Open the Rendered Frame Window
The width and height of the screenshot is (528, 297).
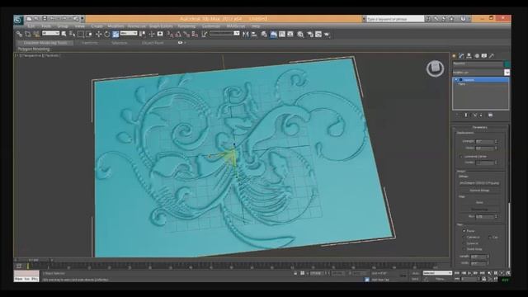(x=318, y=34)
